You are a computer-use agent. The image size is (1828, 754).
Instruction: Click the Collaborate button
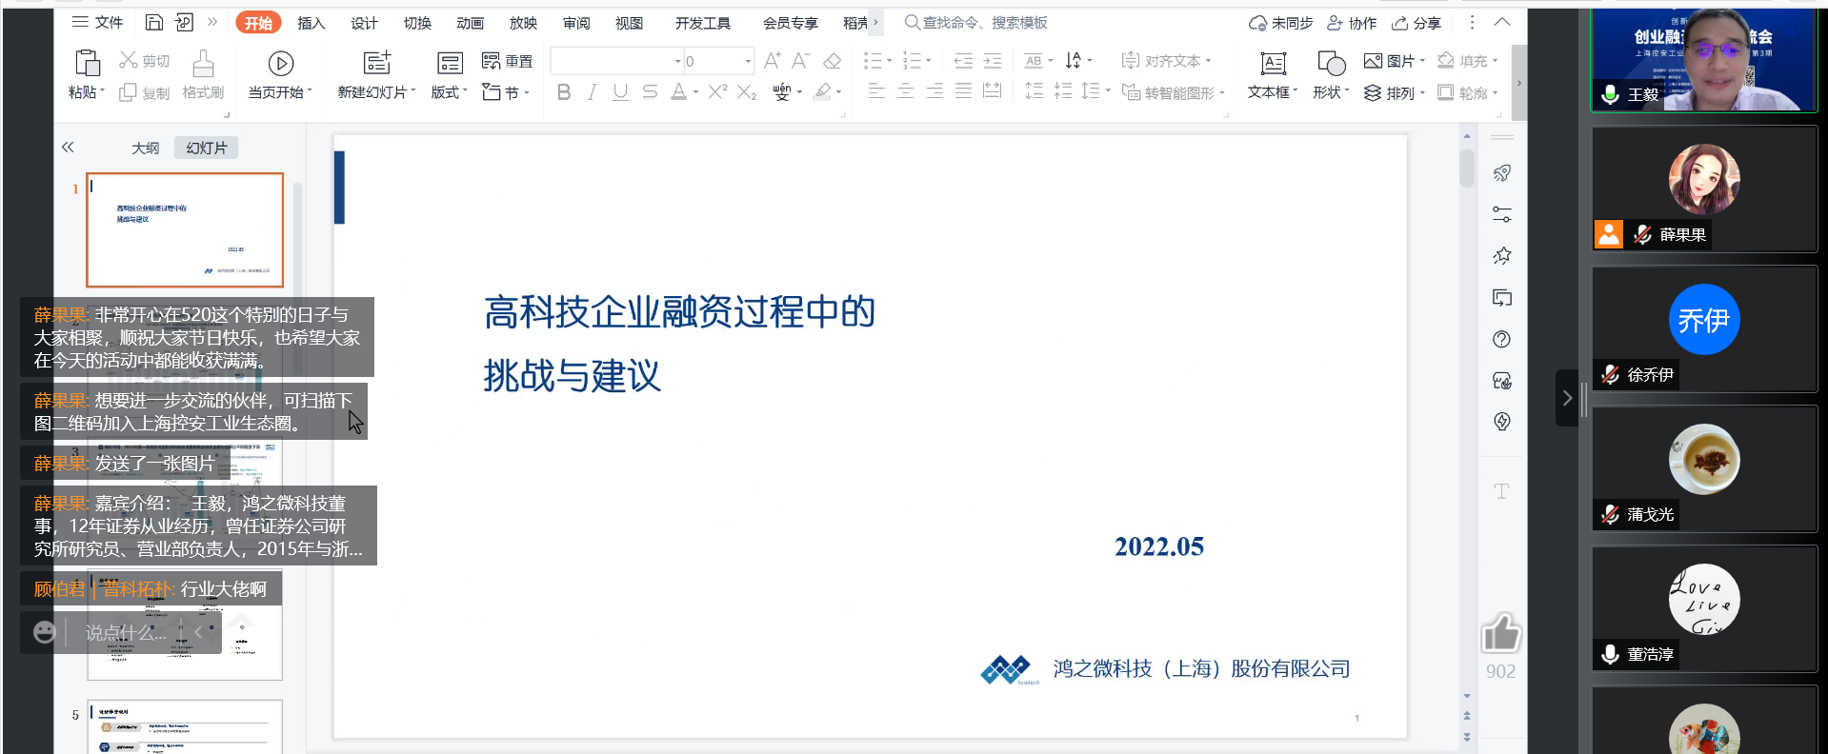pos(1352,23)
